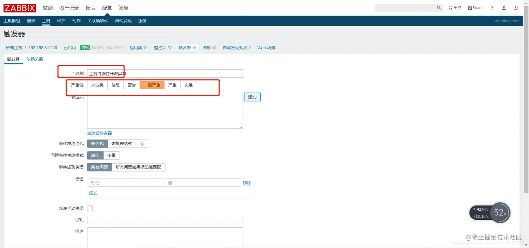Click the network speed 52% widget
529x248 pixels.
pos(490,213)
